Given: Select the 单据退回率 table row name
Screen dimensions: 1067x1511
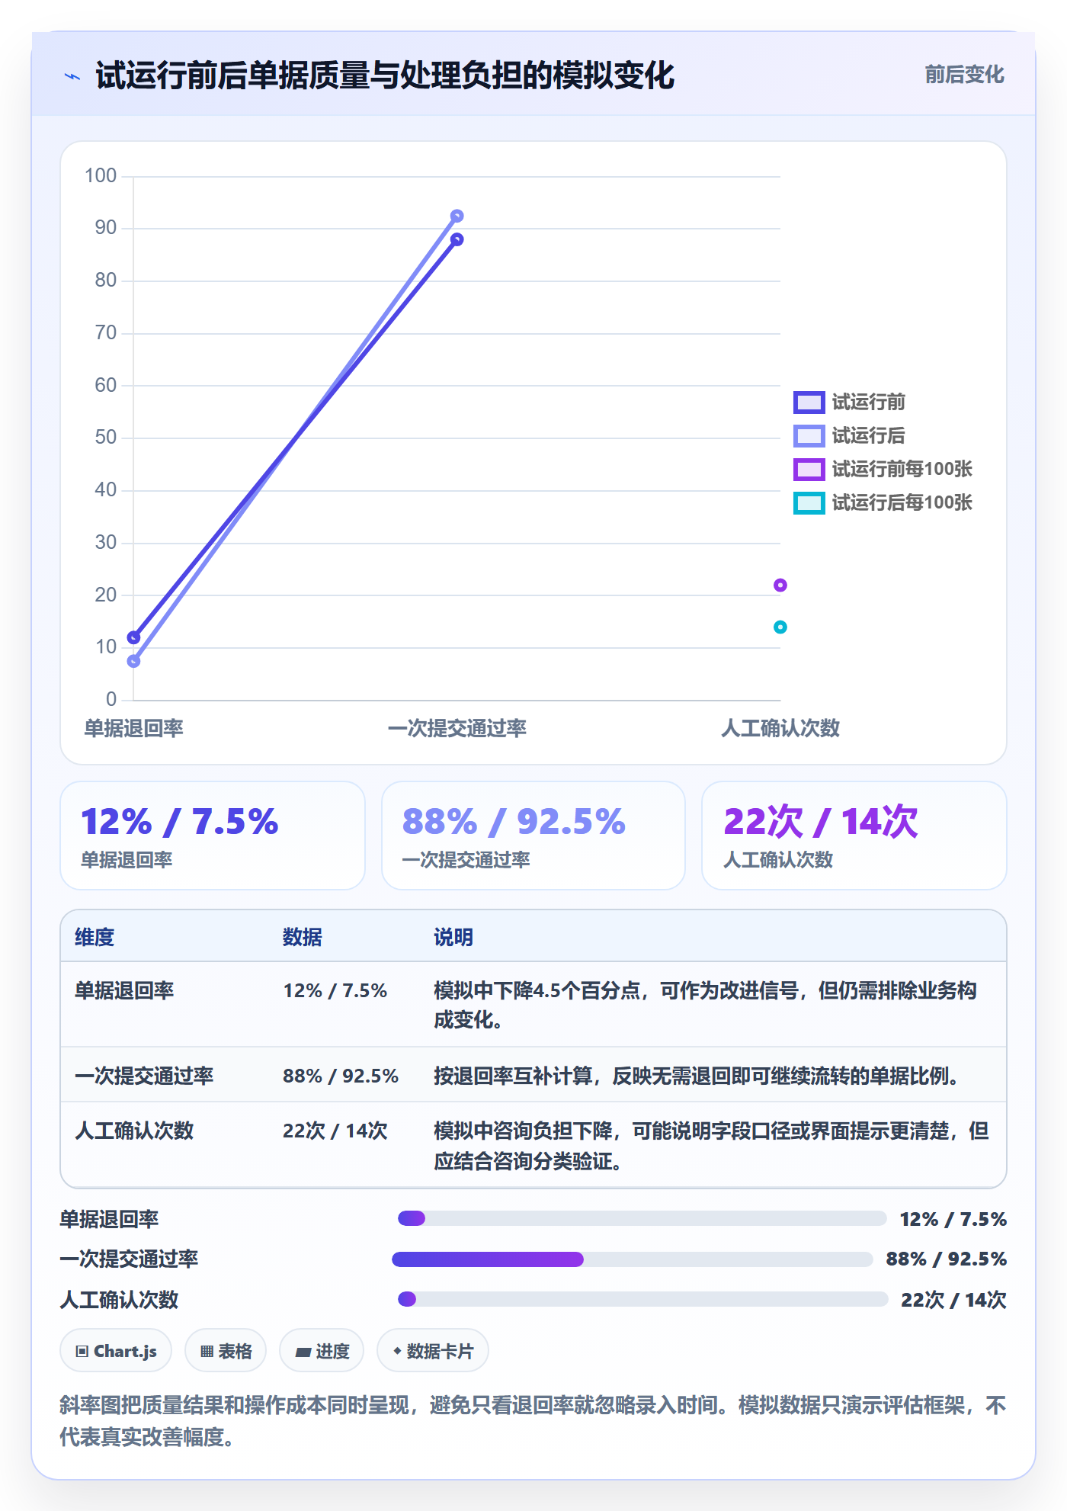Looking at the screenshot, I should coord(124,990).
